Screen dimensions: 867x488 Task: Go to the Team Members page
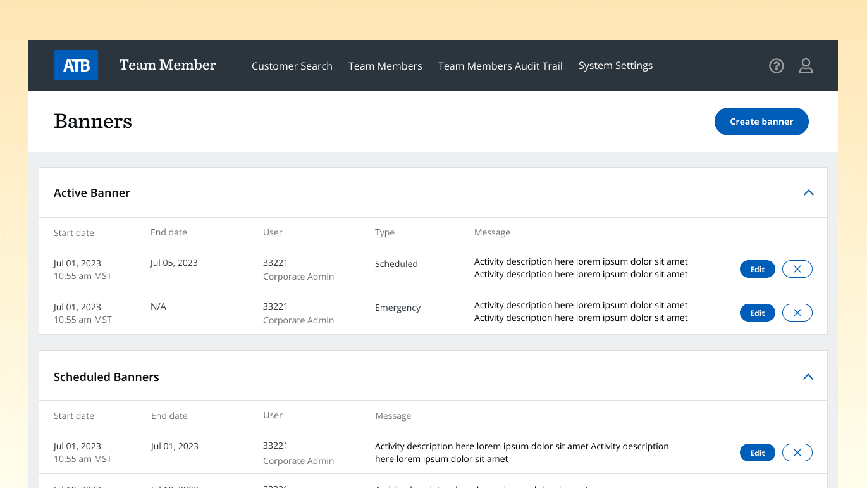385,66
